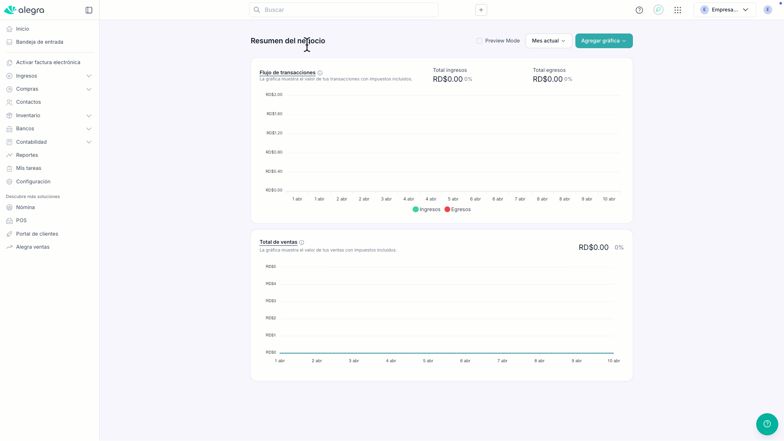Screen dimensions: 784x441
Task: Open Activar factura electrónica link
Action: [48, 62]
